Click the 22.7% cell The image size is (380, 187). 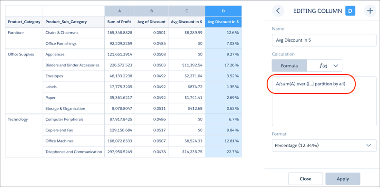point(223,152)
